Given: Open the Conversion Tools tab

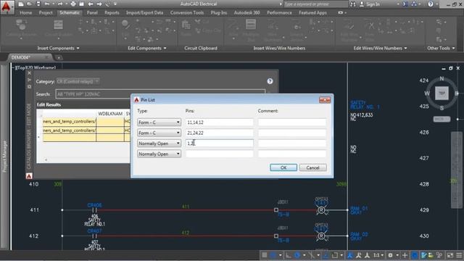Looking at the screenshot, I should 187,13.
